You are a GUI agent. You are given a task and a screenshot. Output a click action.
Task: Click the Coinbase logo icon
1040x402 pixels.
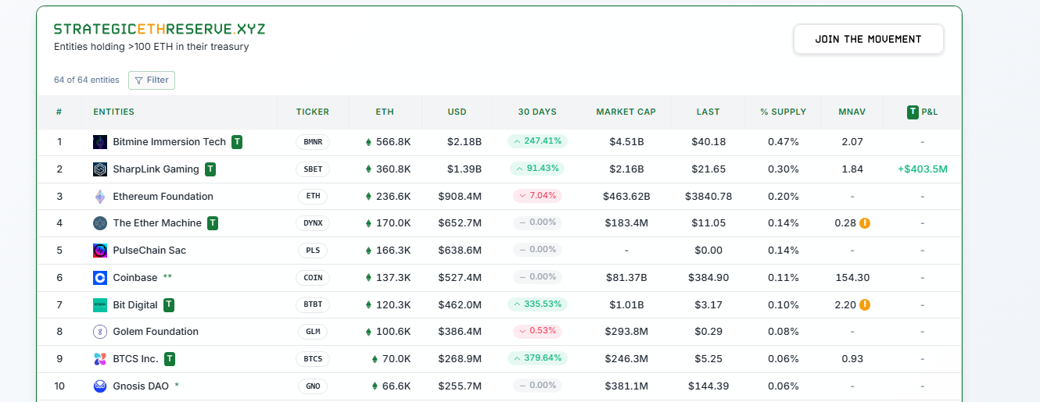[100, 278]
